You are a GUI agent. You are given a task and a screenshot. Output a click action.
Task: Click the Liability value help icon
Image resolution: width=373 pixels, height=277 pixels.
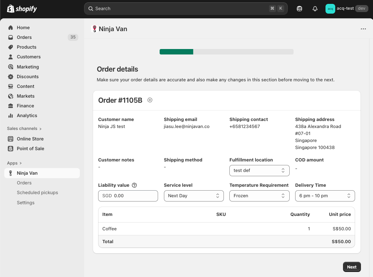coord(134,185)
